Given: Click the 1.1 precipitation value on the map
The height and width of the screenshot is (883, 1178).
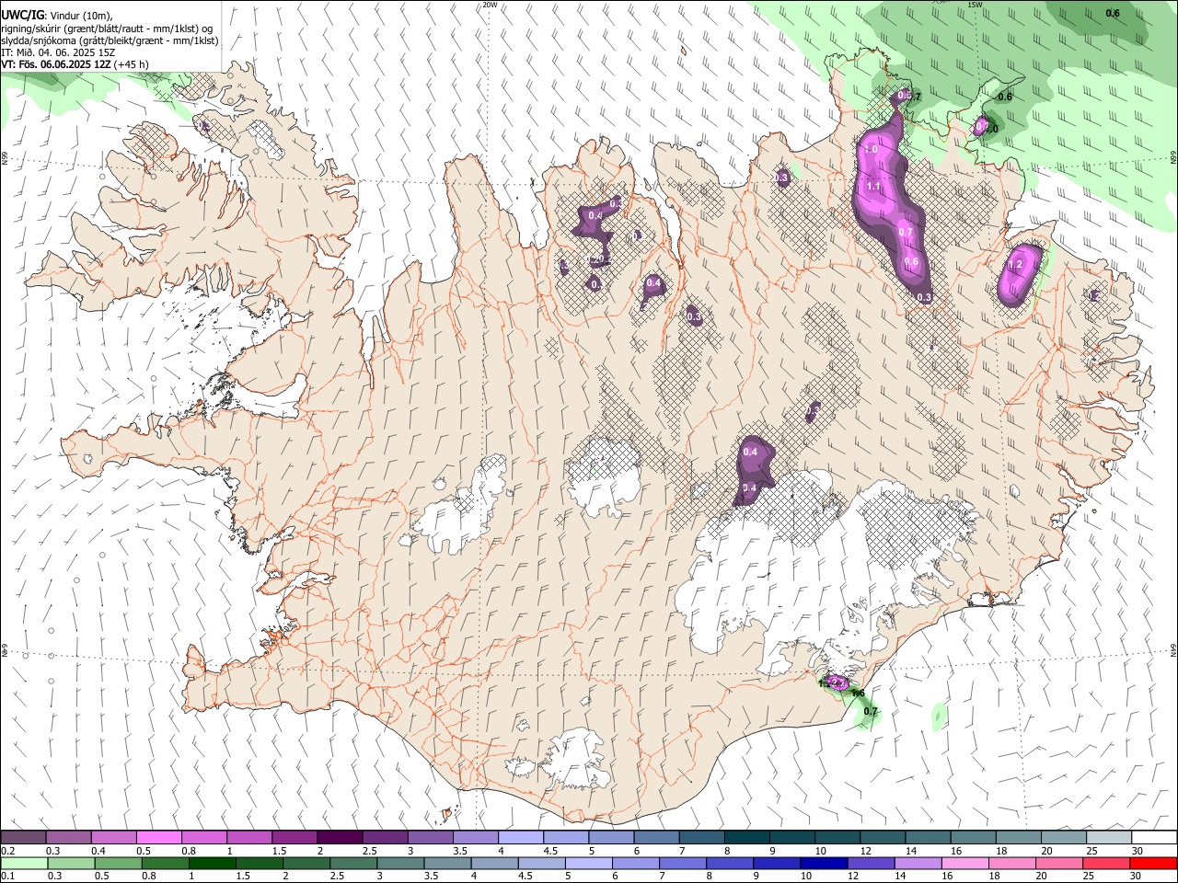Looking at the screenshot, I should click(873, 186).
